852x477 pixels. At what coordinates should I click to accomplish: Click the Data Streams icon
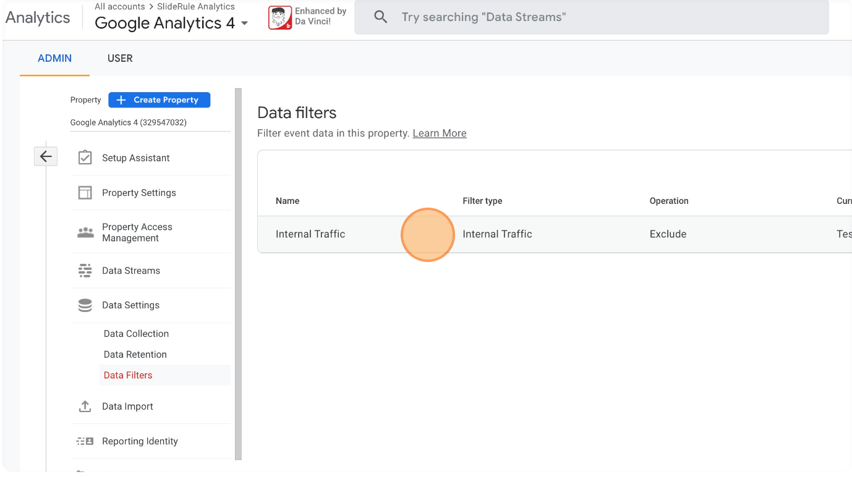coord(85,271)
